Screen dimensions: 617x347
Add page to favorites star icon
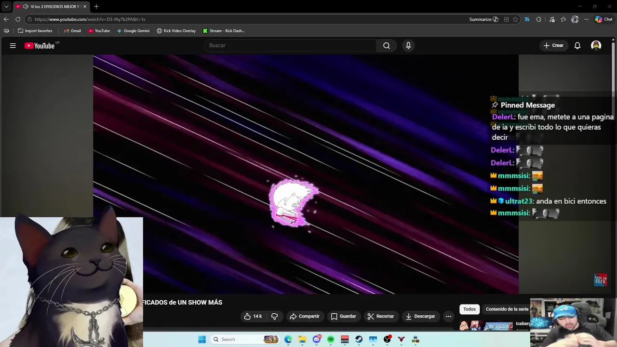[x=515, y=19]
